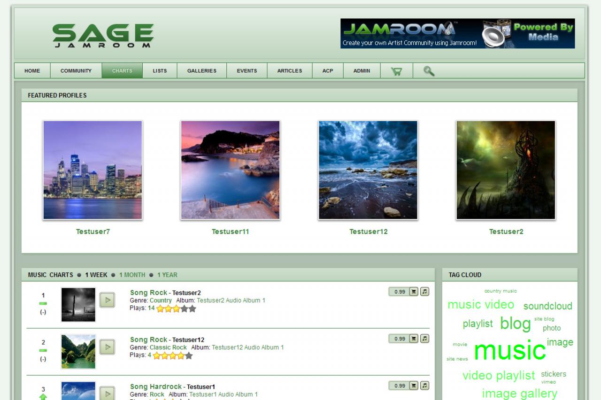
Task: Click the 0.99 price button for Testuser2's song
Action: pos(399,292)
